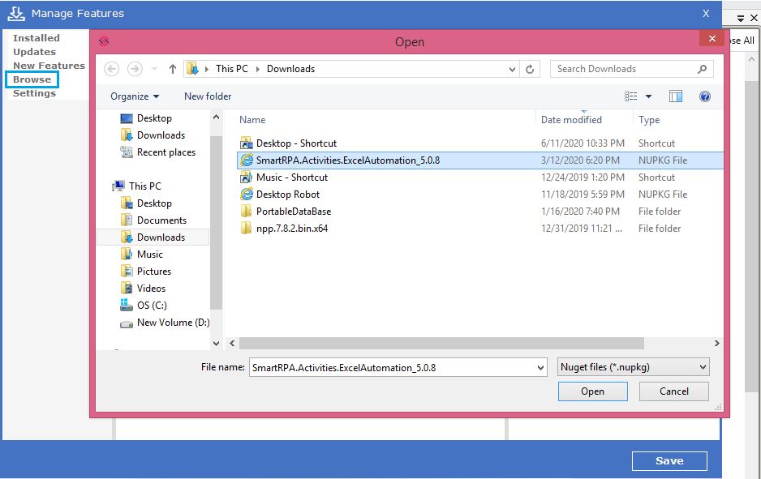Click the search magnifier icon
Image resolution: width=761 pixels, height=479 pixels.
tap(703, 69)
